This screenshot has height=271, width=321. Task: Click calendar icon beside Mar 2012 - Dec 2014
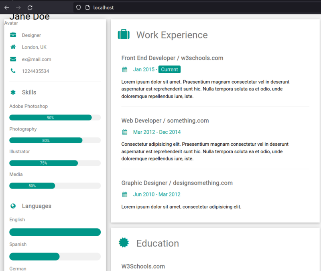coord(125,132)
